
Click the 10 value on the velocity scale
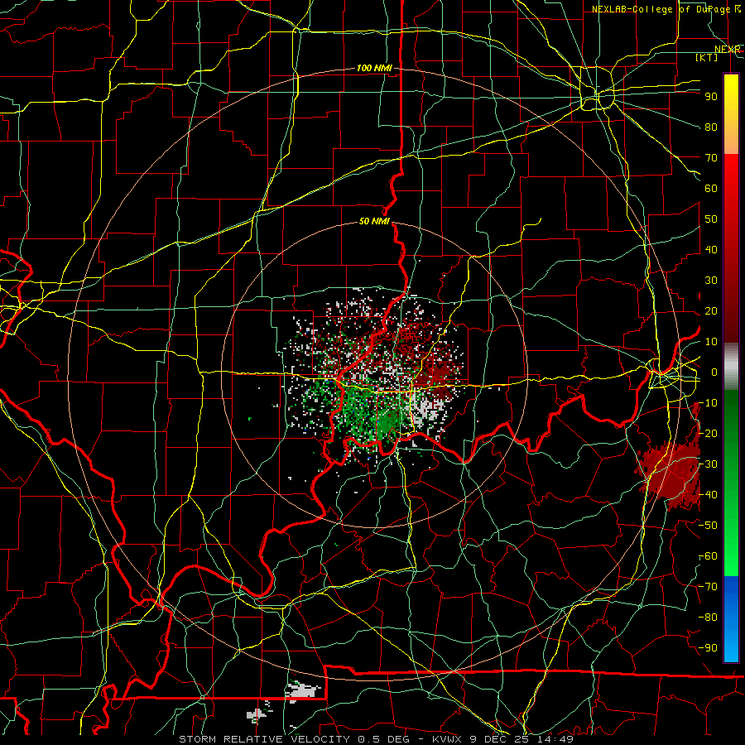pos(711,342)
